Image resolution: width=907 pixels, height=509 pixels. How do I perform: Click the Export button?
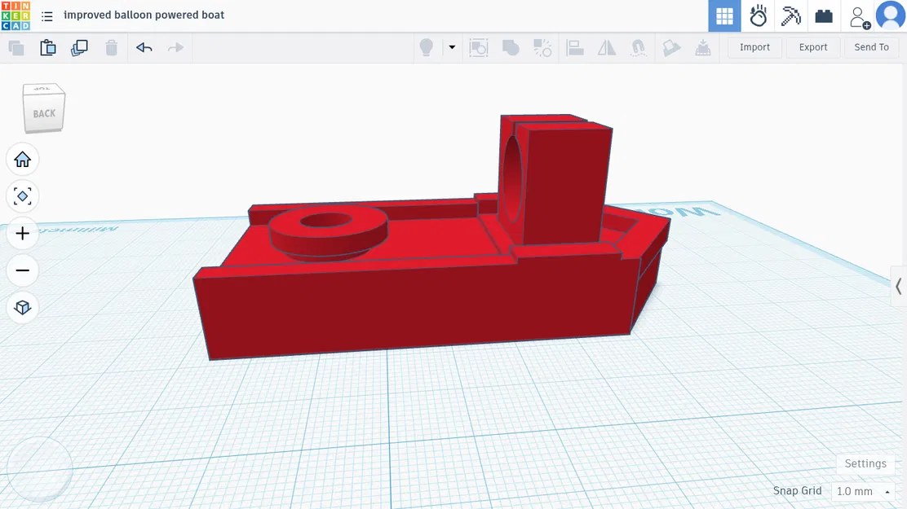coord(812,46)
